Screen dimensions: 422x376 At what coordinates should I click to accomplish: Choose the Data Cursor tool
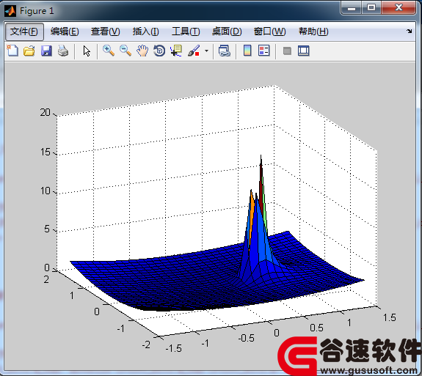176,51
